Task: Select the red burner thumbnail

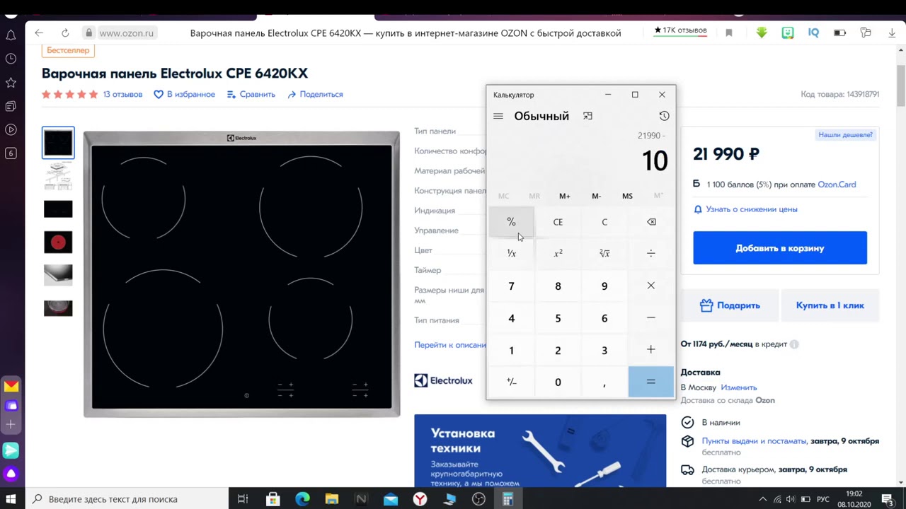Action: (58, 242)
